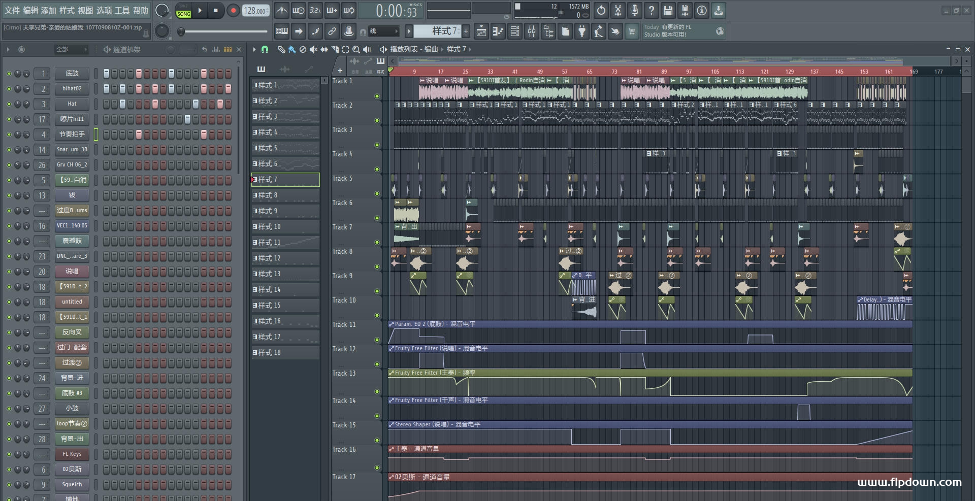The image size is (975, 501).
Task: Save the project with floppy icon
Action: pos(668,10)
